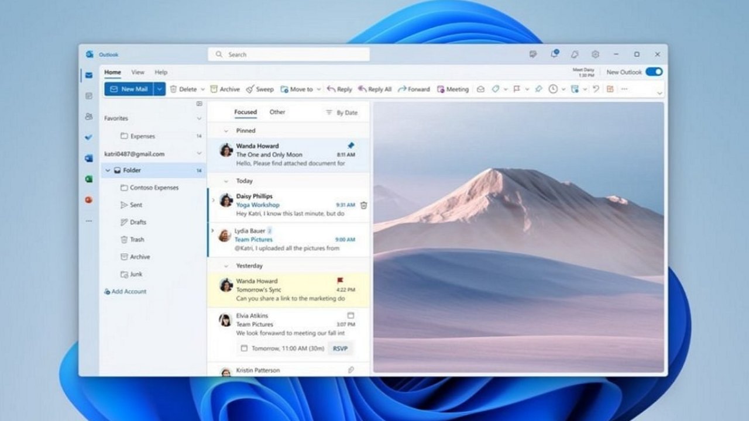Click the RSVP button on meeting invite
Image resolution: width=749 pixels, height=421 pixels.
coord(340,348)
